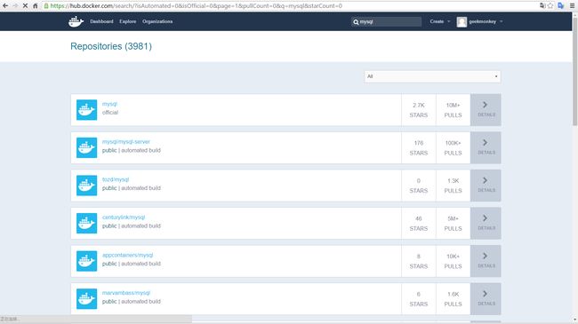Click the whale icon of appcontainers/mysql
This screenshot has width=578, height=324.
pyautogui.click(x=86, y=261)
